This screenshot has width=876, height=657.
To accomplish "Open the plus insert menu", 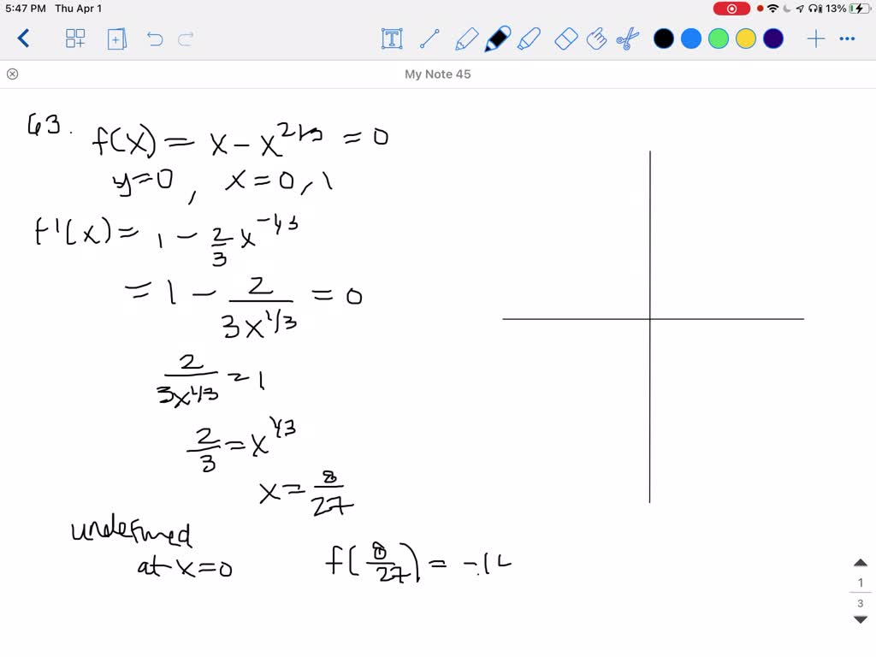I will (815, 38).
